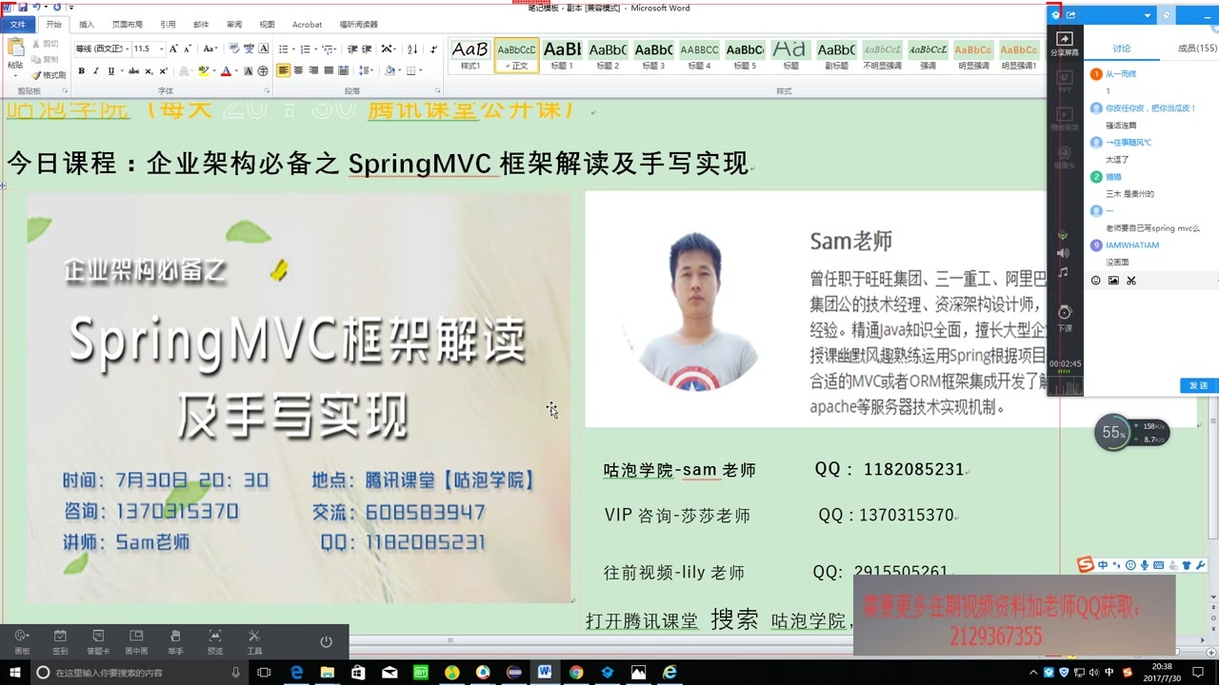Click the scissors screenshot icon in chat
The image size is (1219, 685).
click(x=1131, y=280)
